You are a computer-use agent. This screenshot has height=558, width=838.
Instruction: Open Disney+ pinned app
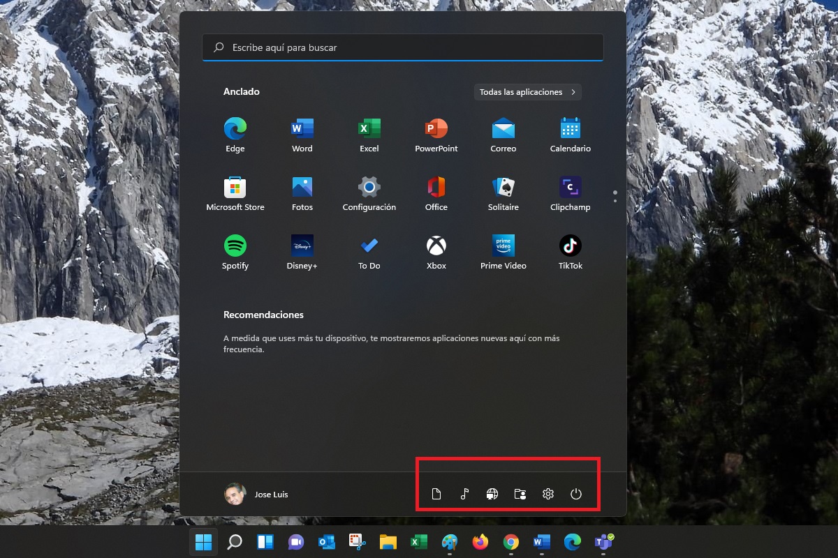point(302,251)
